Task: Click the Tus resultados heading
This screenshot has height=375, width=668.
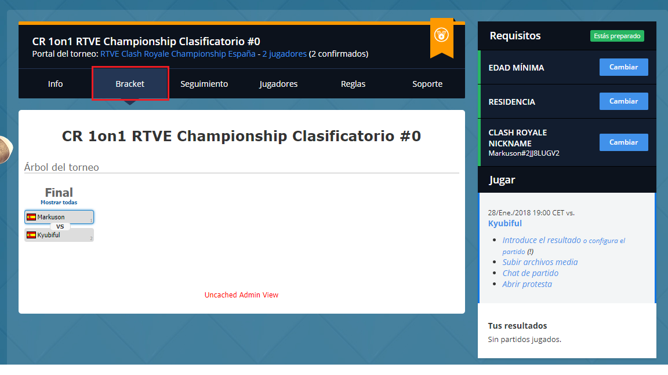Action: [517, 326]
